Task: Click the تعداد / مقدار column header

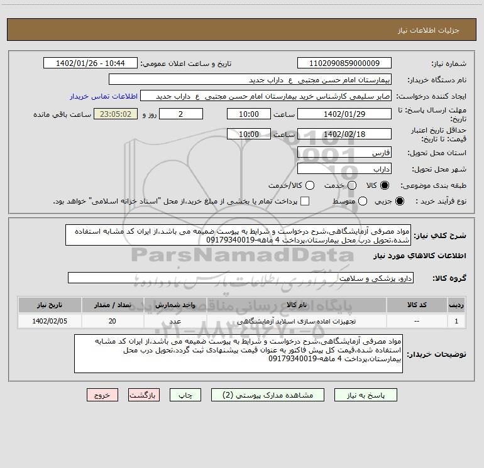Action: click(113, 305)
